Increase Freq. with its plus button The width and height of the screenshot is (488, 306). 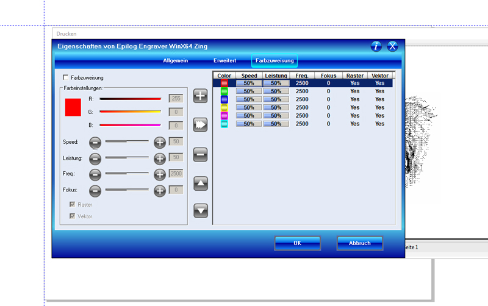pyautogui.click(x=159, y=174)
